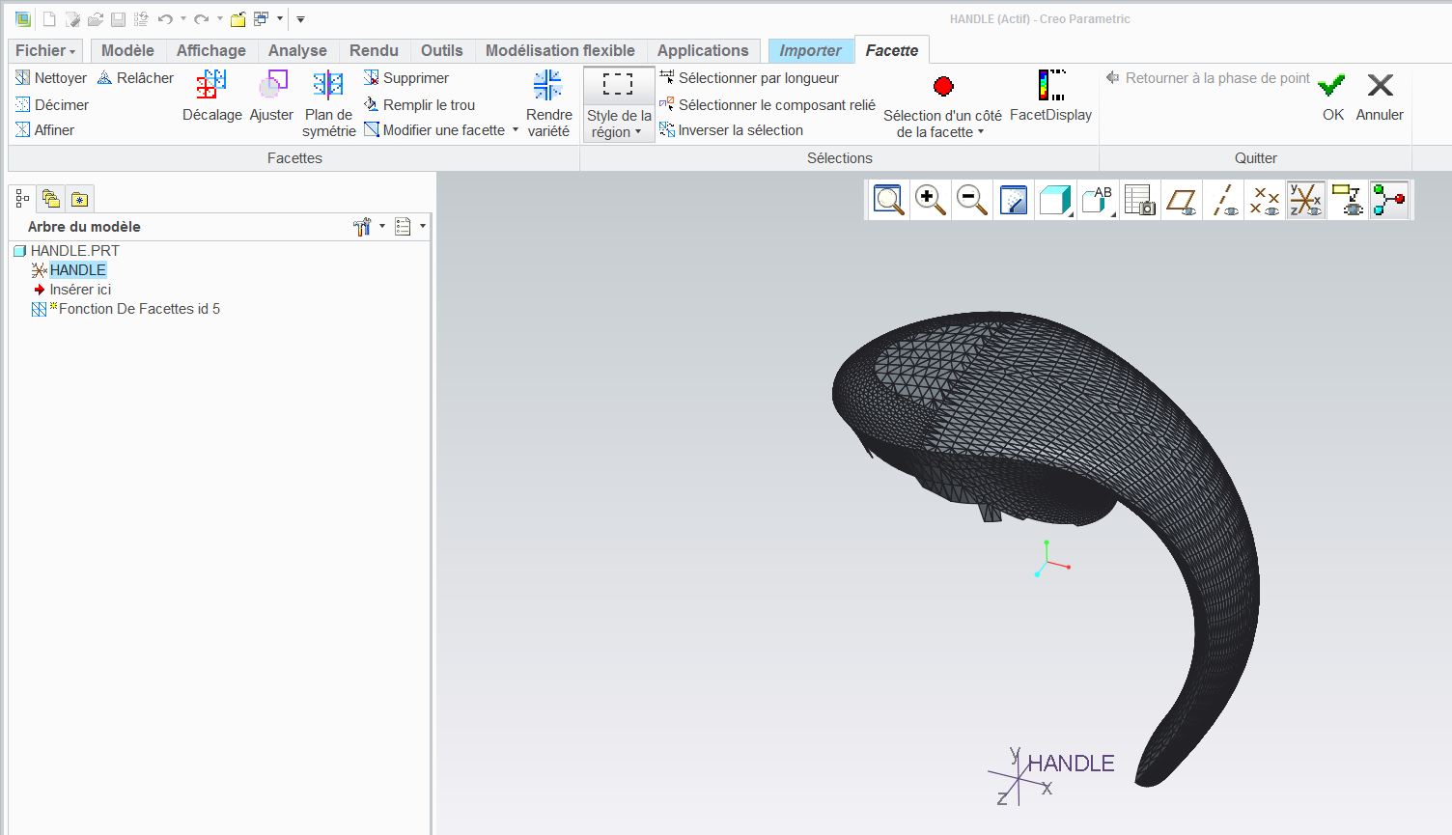Click the Rendre variété icon
1452x835 pixels.
548,87
